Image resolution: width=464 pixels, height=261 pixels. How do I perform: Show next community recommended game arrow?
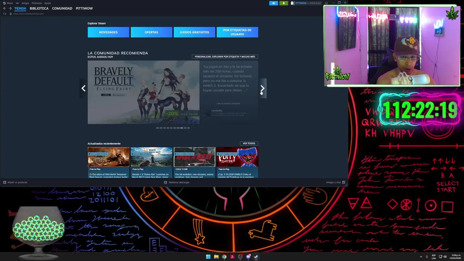262,88
